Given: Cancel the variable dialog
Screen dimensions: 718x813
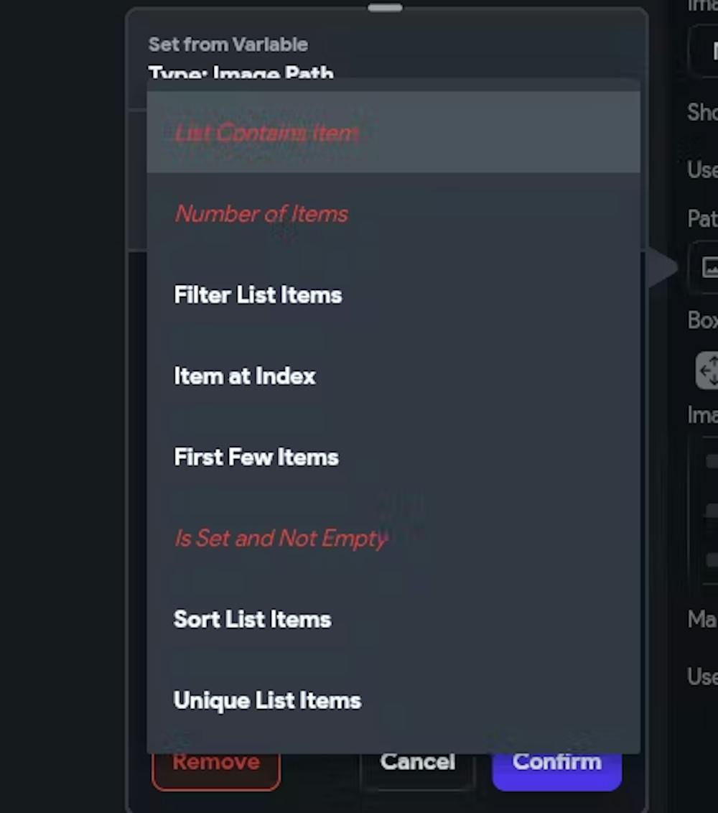Looking at the screenshot, I should [x=417, y=762].
